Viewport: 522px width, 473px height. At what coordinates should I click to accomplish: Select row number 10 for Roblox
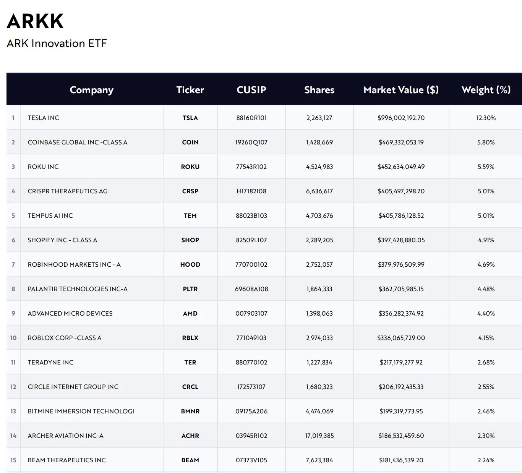(x=13, y=338)
